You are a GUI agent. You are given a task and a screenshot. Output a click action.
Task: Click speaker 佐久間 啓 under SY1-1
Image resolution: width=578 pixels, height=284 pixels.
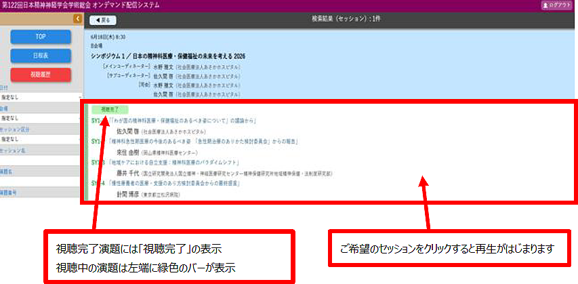coord(127,131)
